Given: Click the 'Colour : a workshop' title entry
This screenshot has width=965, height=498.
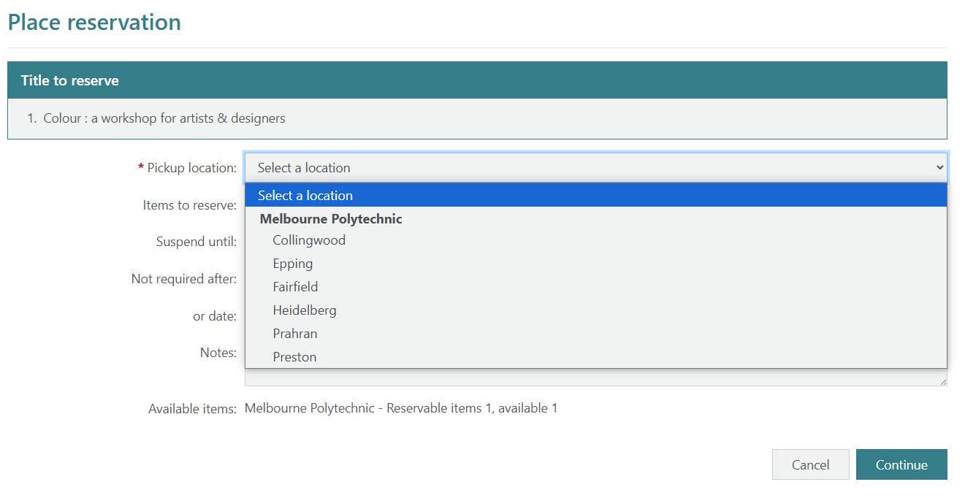Looking at the screenshot, I should pyautogui.click(x=164, y=118).
